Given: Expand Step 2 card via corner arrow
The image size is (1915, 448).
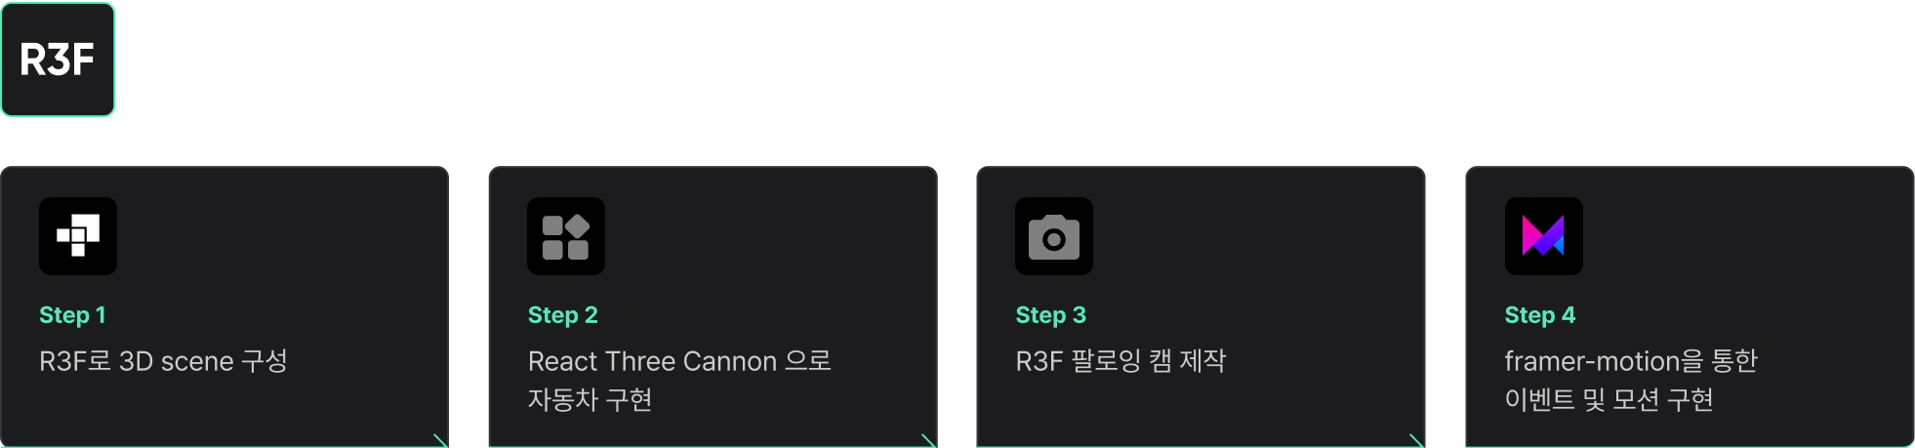Looking at the screenshot, I should [928, 440].
